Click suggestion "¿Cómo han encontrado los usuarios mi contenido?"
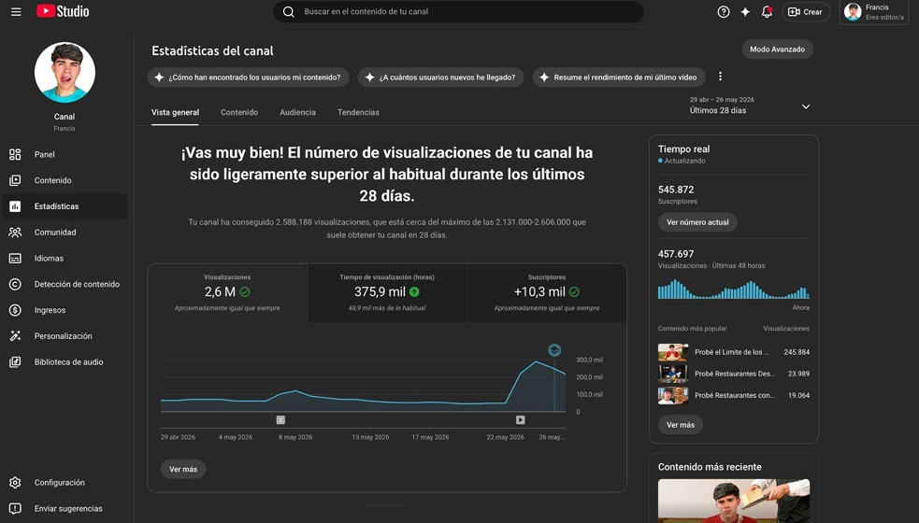Screen dimensions: 919x523 [248, 78]
